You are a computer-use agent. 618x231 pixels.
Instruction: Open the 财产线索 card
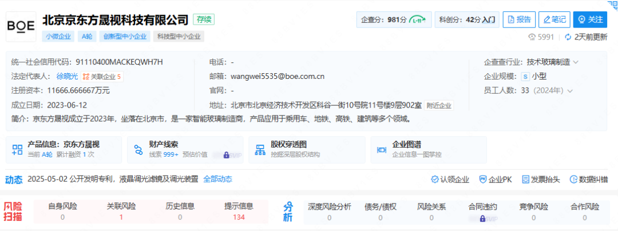(x=185, y=150)
